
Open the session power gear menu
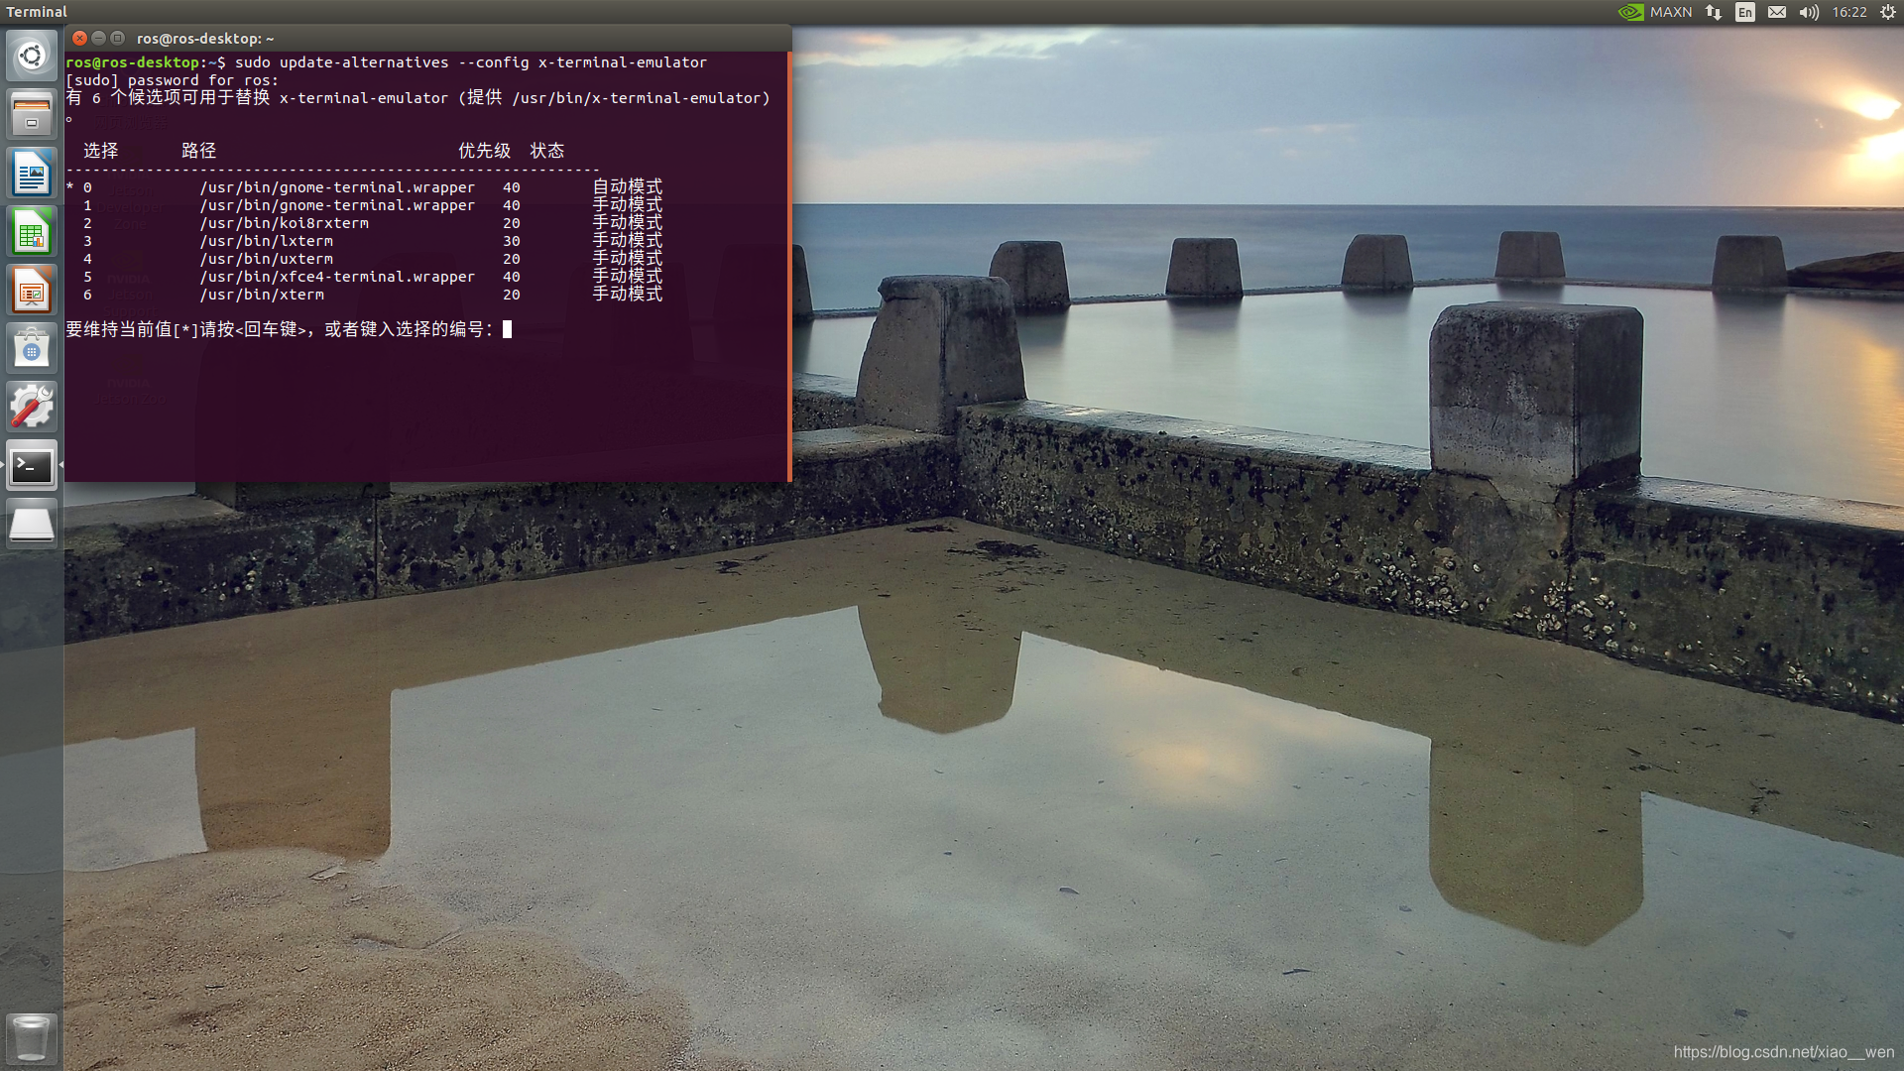pyautogui.click(x=1888, y=12)
